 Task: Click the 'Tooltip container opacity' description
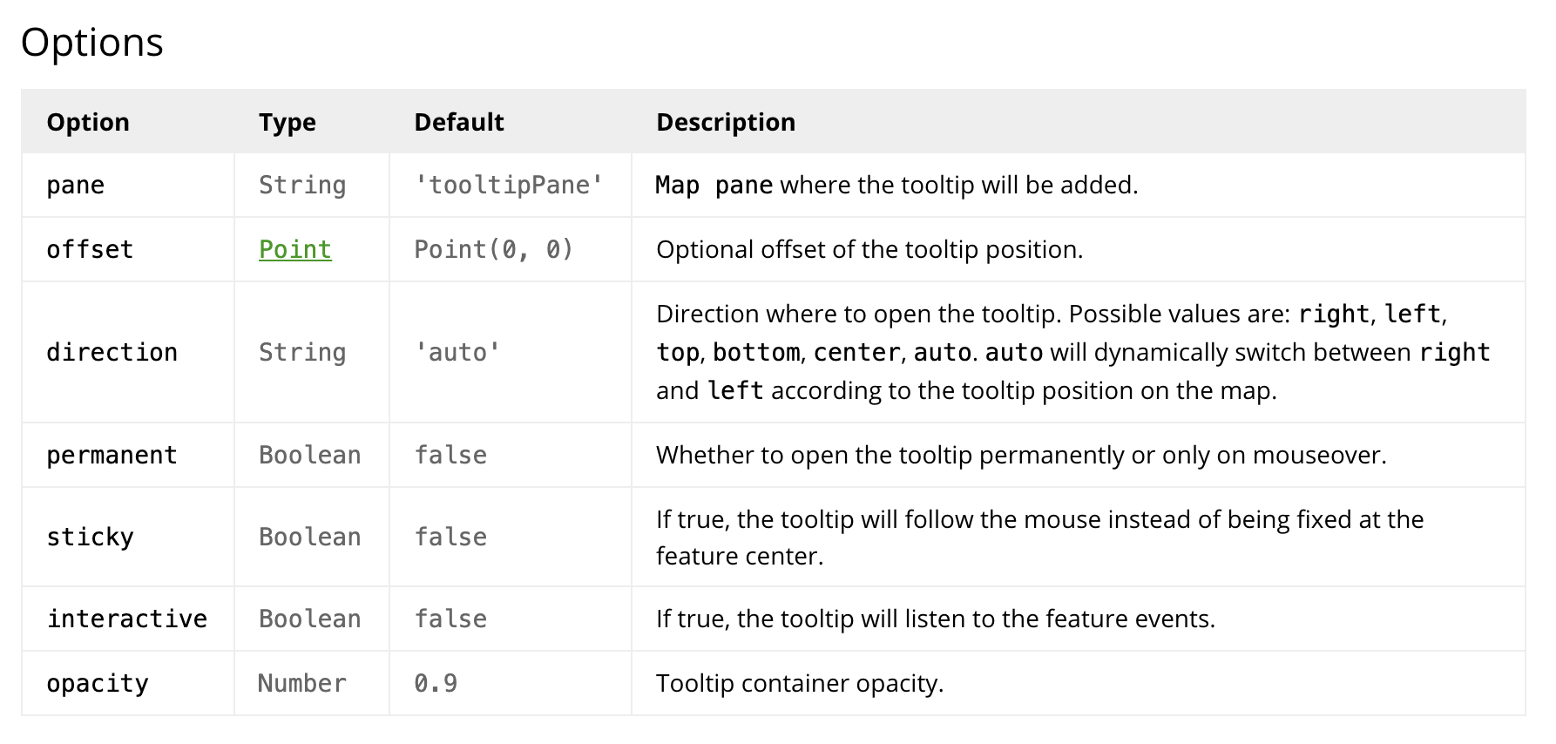click(799, 684)
